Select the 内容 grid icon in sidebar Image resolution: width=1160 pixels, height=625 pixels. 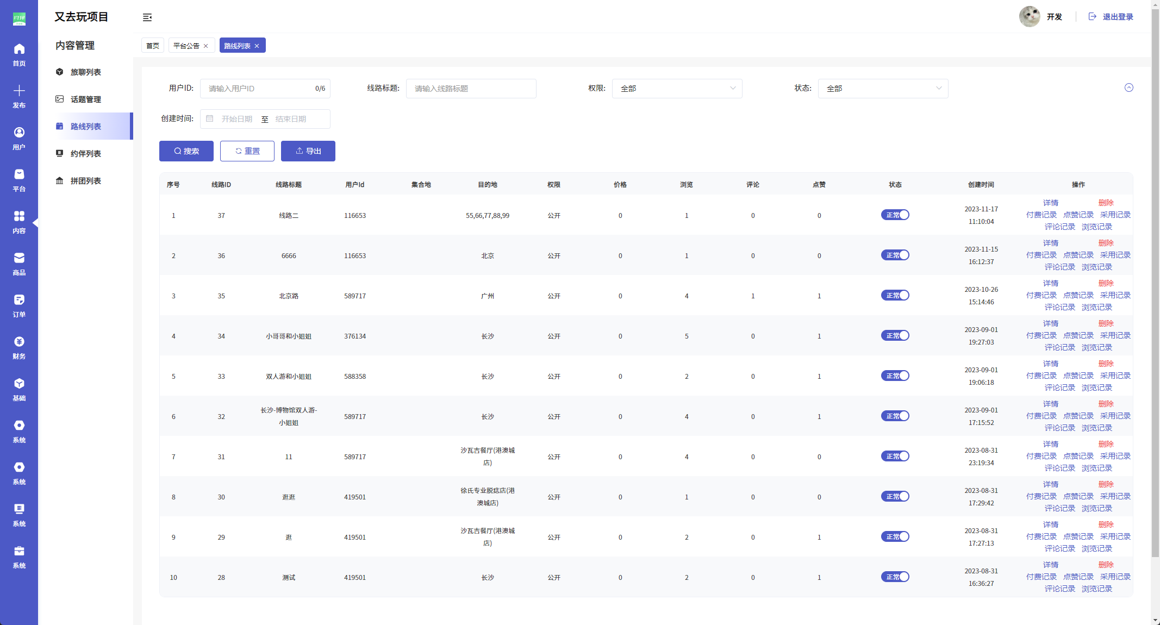19,216
